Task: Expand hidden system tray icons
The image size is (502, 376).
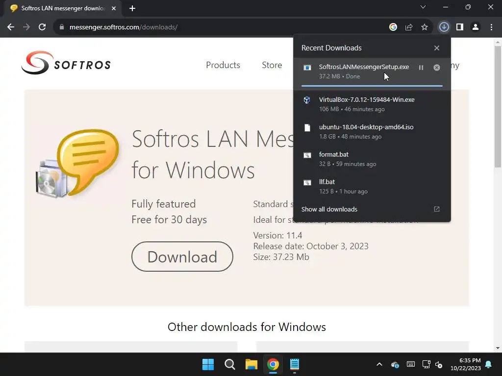Action: pyautogui.click(x=379, y=364)
